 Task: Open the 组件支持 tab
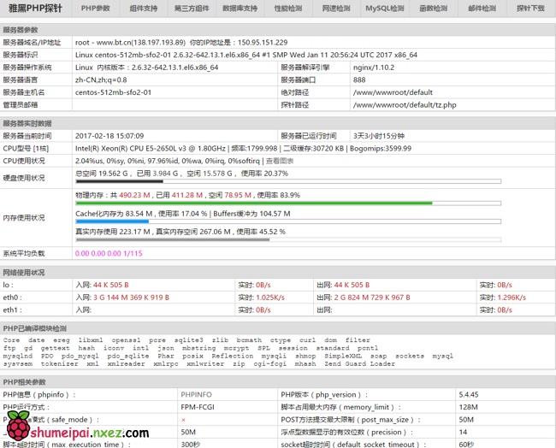click(144, 9)
